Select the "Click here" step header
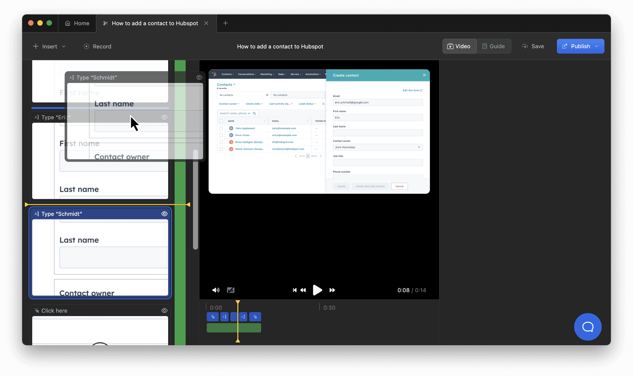The height and width of the screenshot is (376, 633). 100,311
